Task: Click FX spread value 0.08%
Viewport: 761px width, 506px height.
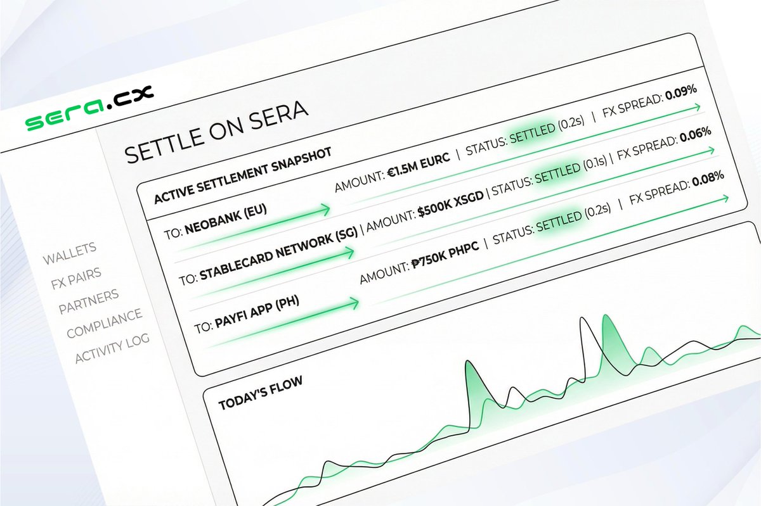Action: (x=708, y=179)
